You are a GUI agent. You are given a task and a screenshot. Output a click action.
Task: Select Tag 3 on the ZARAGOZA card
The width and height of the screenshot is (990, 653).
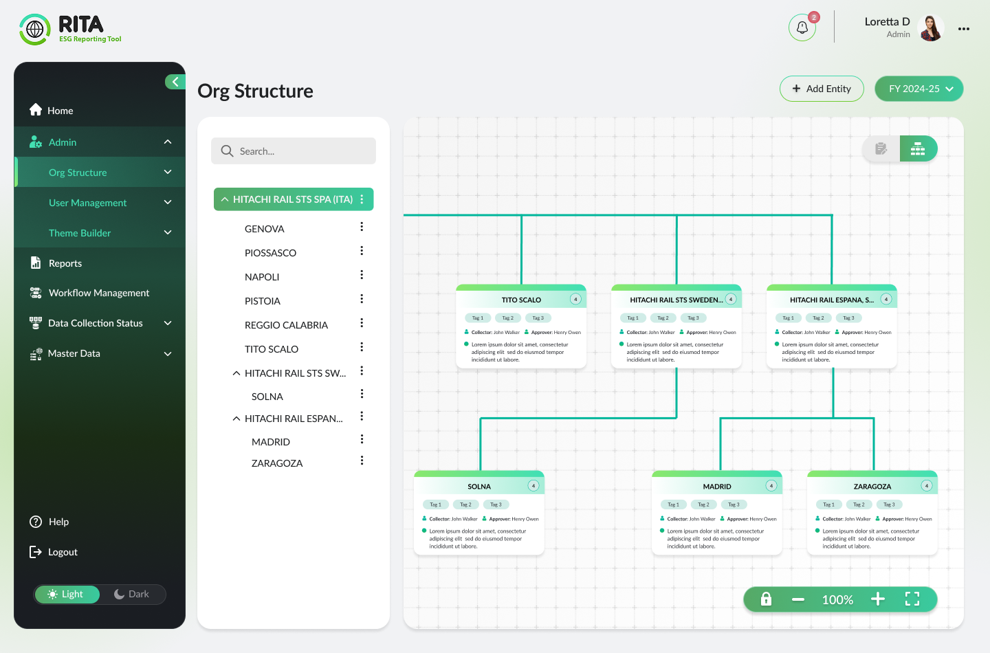[889, 505]
